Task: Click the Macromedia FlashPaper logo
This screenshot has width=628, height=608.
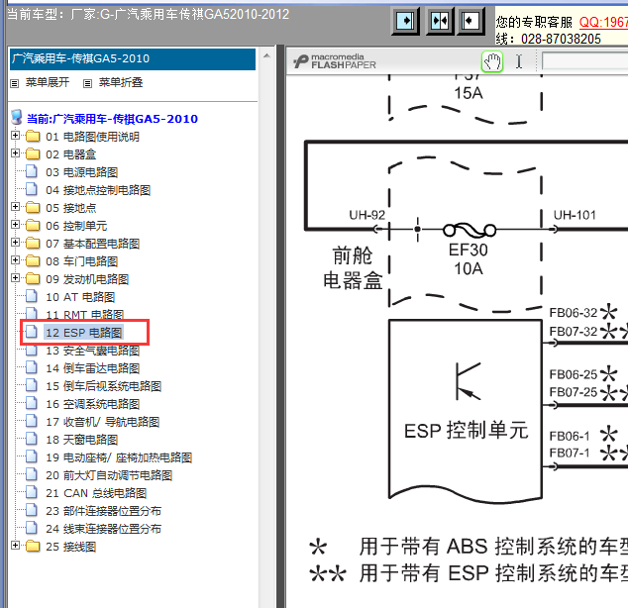Action: coord(335,61)
